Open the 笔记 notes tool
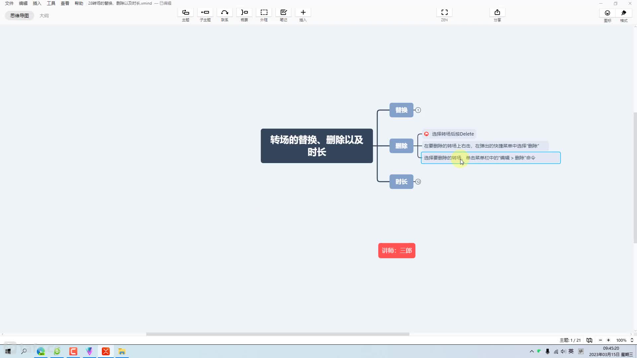Image resolution: width=637 pixels, height=358 pixels. [283, 13]
